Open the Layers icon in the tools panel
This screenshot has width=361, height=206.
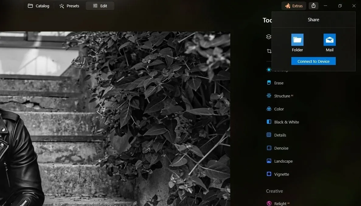pos(269,37)
